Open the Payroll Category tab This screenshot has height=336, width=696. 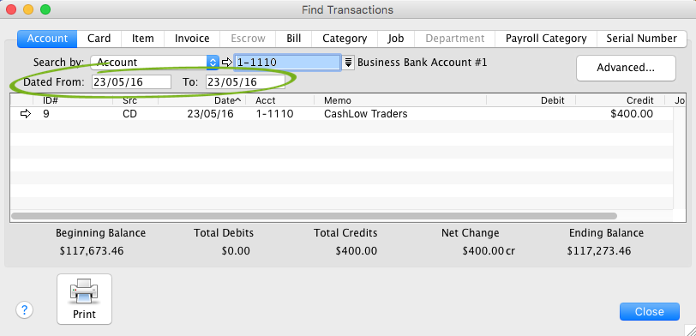pyautogui.click(x=546, y=39)
